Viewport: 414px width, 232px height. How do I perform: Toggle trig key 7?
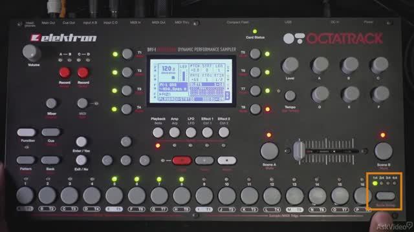(159, 196)
